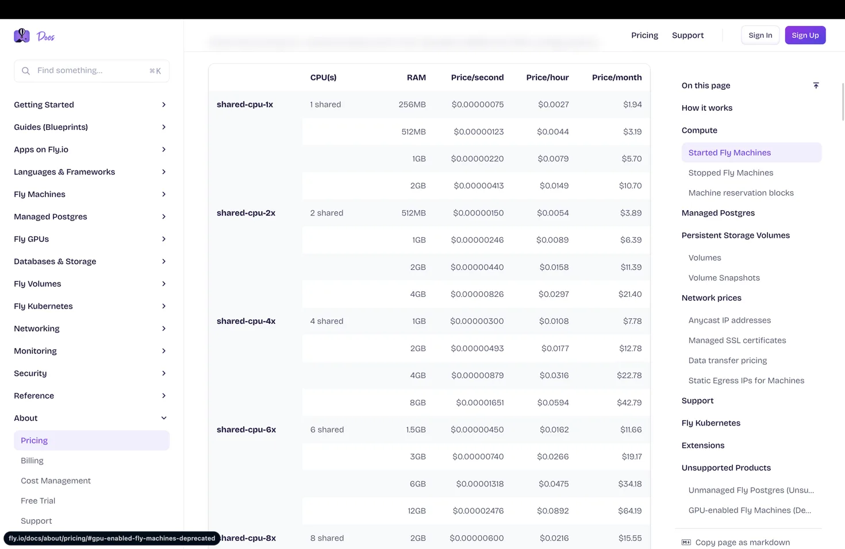This screenshot has height=549, width=845.
Task: Expand Languages & Frameworks chevron
Action: coord(164,172)
